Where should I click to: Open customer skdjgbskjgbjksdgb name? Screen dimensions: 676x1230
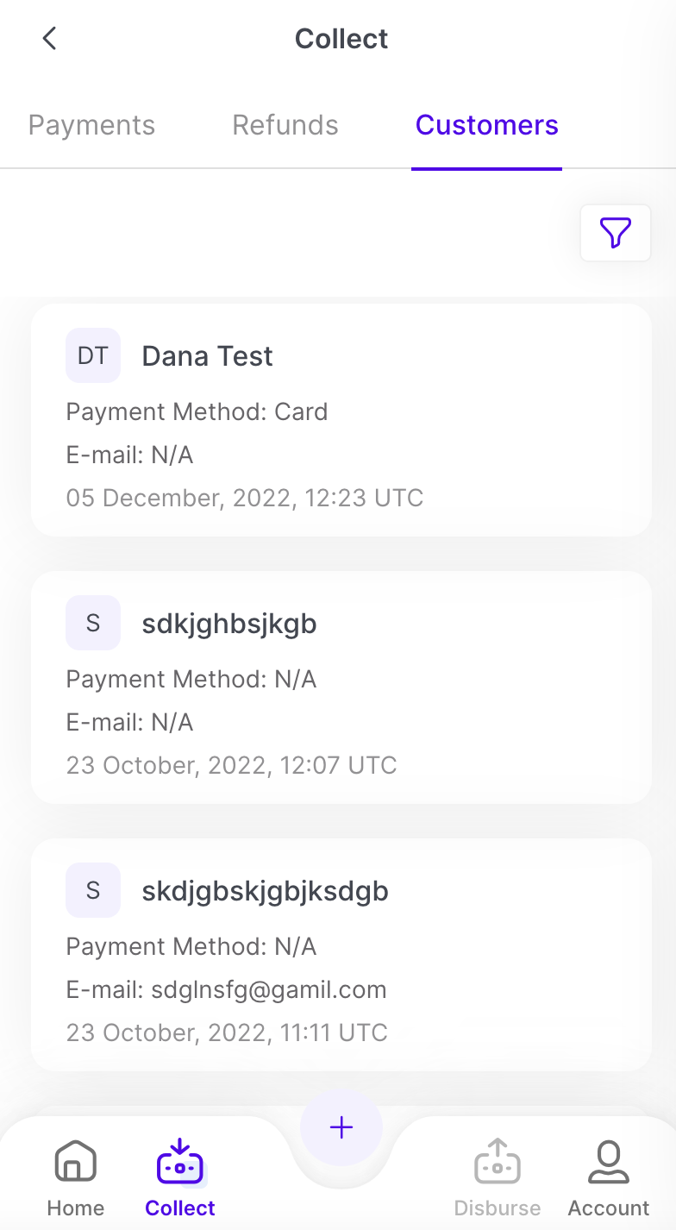pos(265,891)
